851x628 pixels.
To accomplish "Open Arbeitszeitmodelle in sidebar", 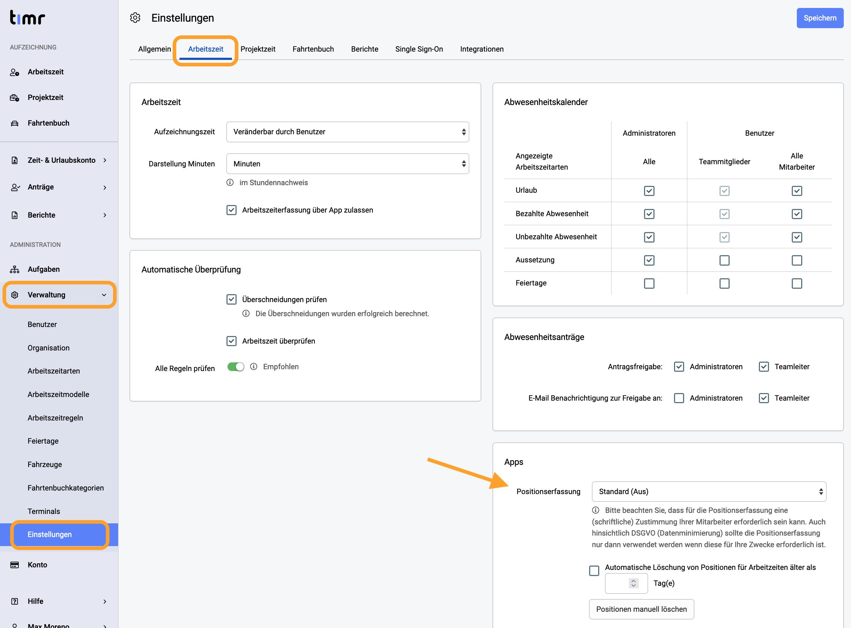I will pos(58,394).
